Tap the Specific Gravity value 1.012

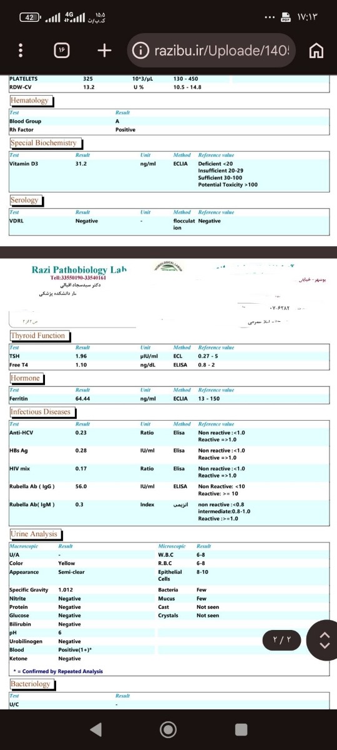pyautogui.click(x=66, y=590)
